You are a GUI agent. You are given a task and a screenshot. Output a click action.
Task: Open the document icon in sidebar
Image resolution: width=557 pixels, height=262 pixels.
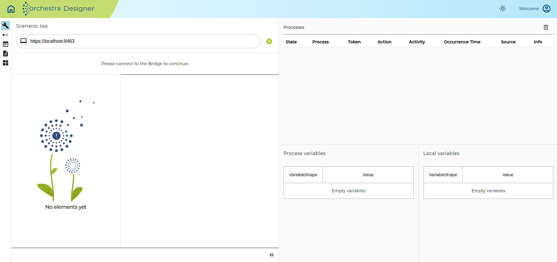[x=6, y=54]
